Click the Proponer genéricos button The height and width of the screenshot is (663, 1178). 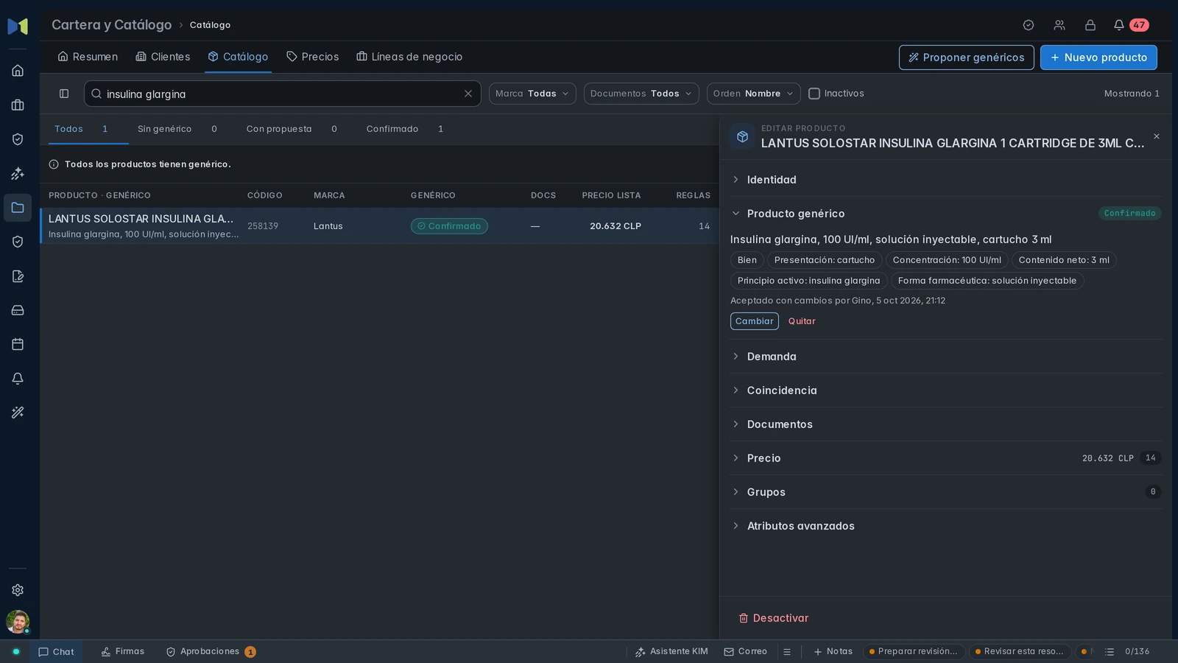tap(966, 57)
